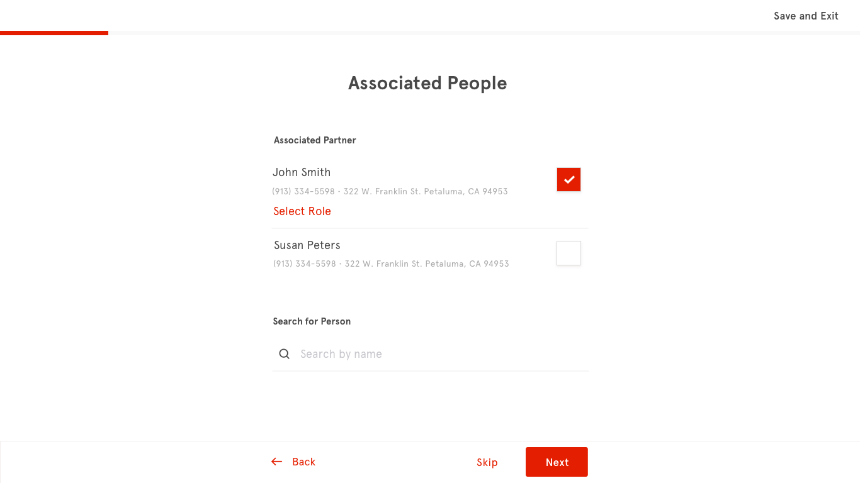This screenshot has width=860, height=483.
Task: Click the Next button
Action: [x=557, y=462]
